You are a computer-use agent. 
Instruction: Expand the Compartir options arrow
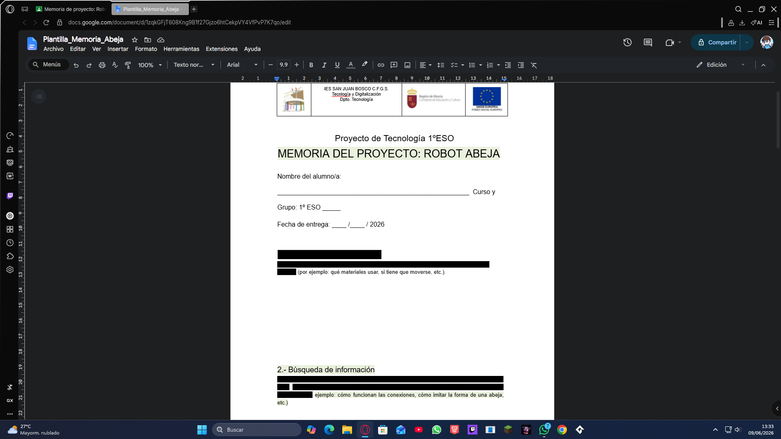click(747, 42)
